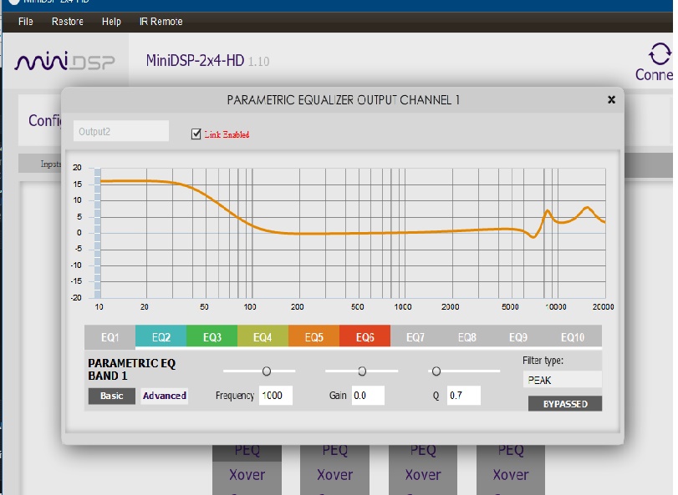Switch to Advanced mode
678x495 pixels.
pos(165,396)
